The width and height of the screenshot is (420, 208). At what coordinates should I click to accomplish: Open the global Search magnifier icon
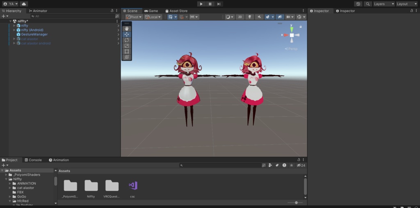pos(368,4)
